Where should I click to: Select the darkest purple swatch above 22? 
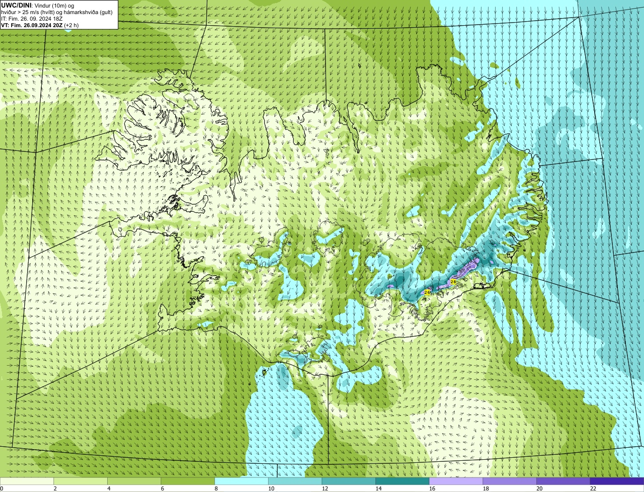[x=617, y=481]
